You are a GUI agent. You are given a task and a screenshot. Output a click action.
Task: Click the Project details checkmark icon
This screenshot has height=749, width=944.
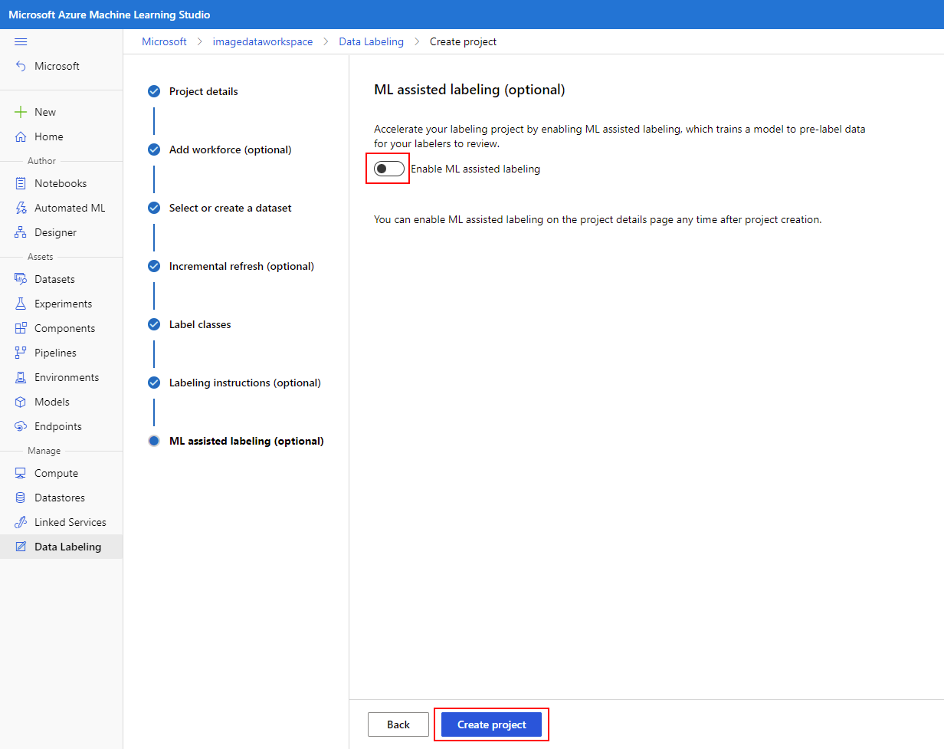click(x=154, y=91)
